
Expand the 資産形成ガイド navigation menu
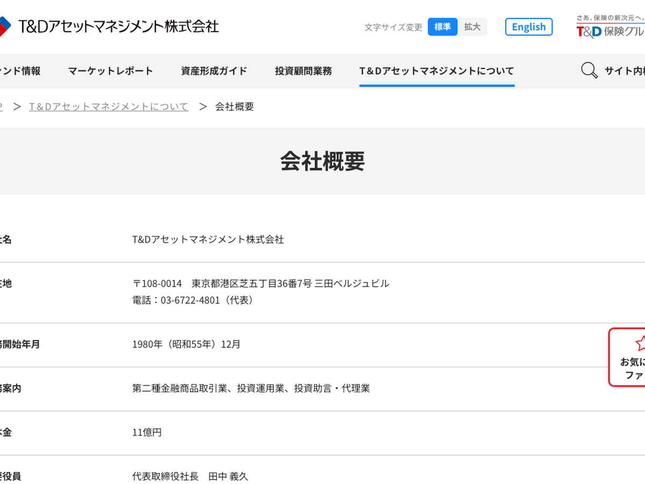[214, 70]
